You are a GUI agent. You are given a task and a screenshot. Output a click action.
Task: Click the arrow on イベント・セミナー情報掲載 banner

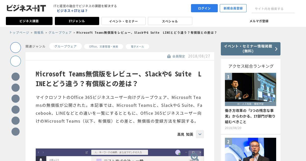click(x=276, y=49)
